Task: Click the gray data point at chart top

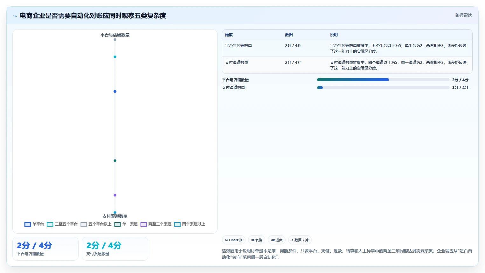Action: (115, 40)
